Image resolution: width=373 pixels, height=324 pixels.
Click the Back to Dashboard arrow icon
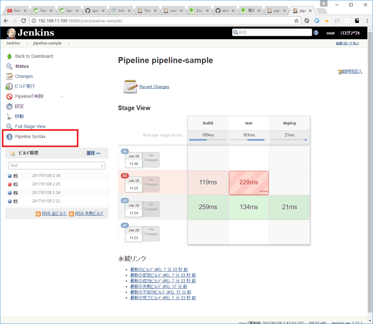(9, 56)
